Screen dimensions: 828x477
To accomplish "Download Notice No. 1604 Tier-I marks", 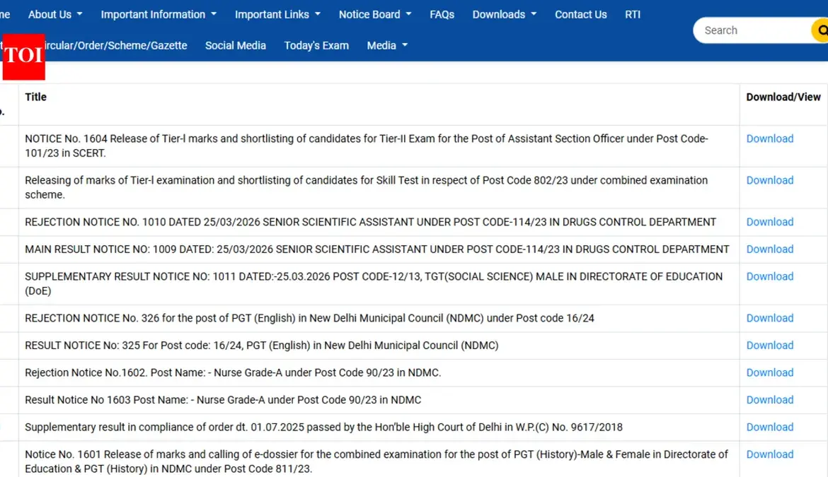I will point(769,139).
